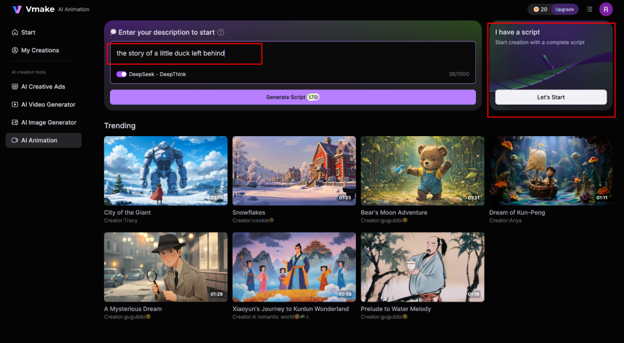
Task: Open the Start home page
Action: [x=28, y=32]
